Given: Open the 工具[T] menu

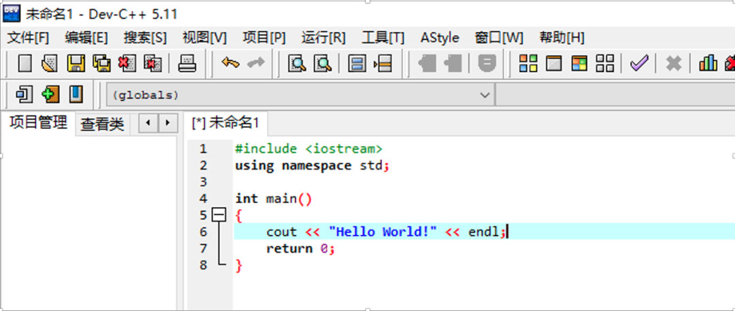Looking at the screenshot, I should (383, 38).
